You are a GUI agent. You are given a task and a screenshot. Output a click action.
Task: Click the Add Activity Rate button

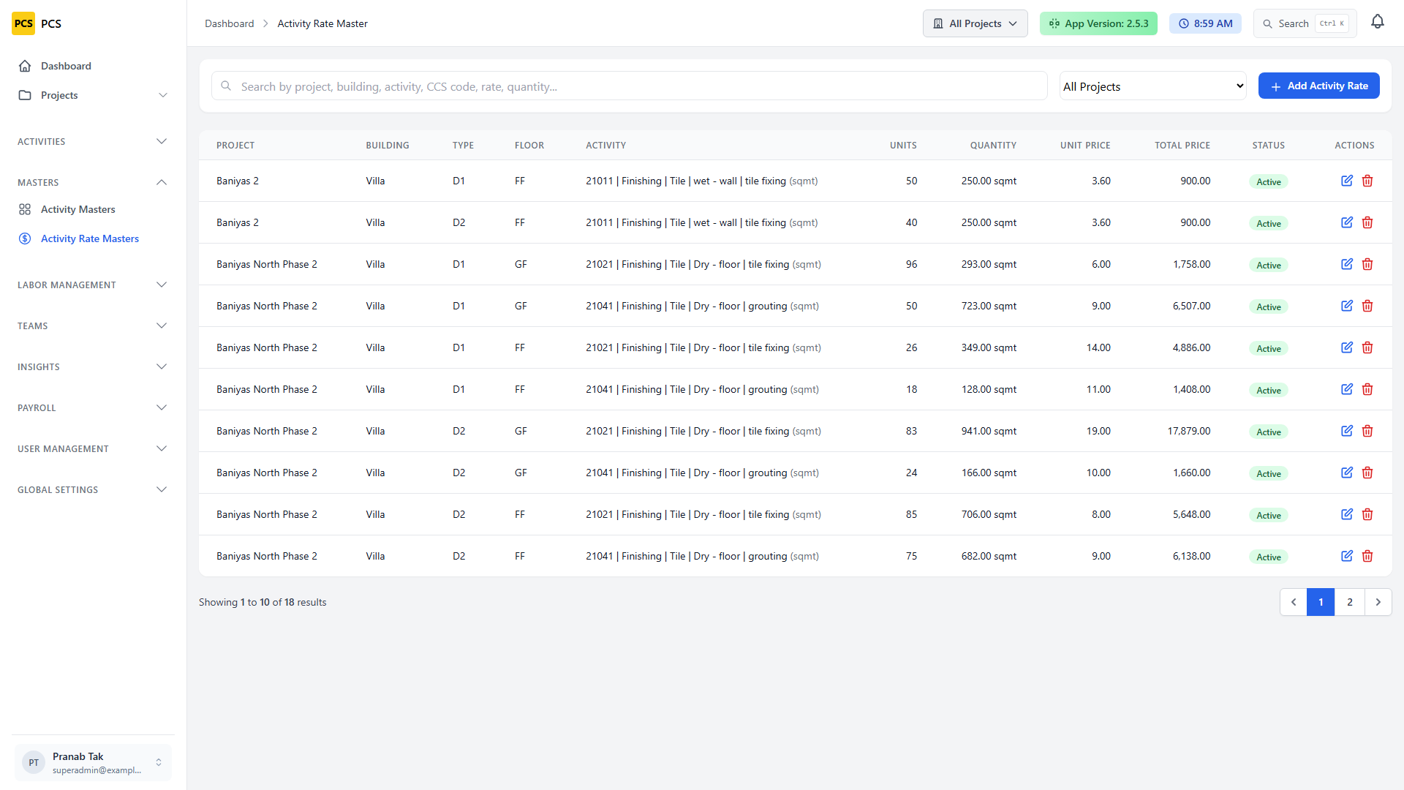tap(1319, 86)
